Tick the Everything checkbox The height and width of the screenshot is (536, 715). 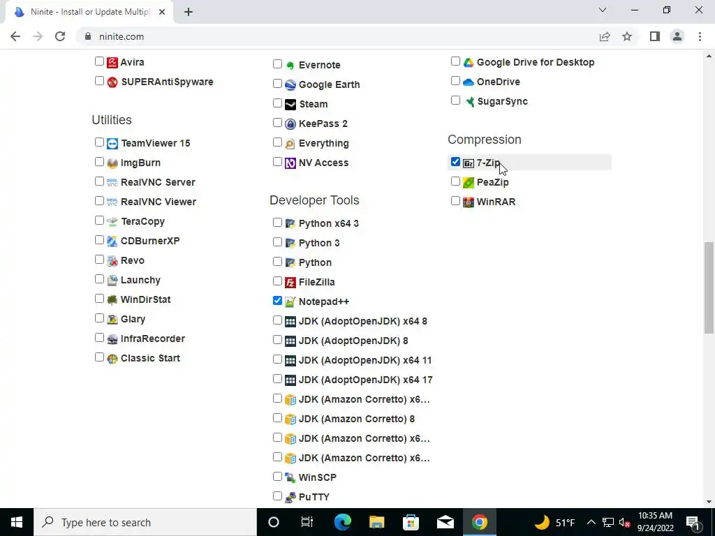277,142
